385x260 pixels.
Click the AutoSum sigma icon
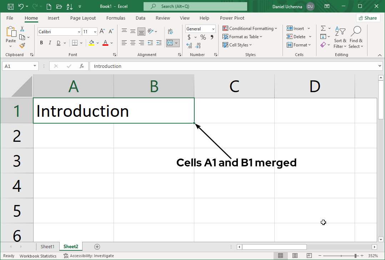[x=323, y=28]
